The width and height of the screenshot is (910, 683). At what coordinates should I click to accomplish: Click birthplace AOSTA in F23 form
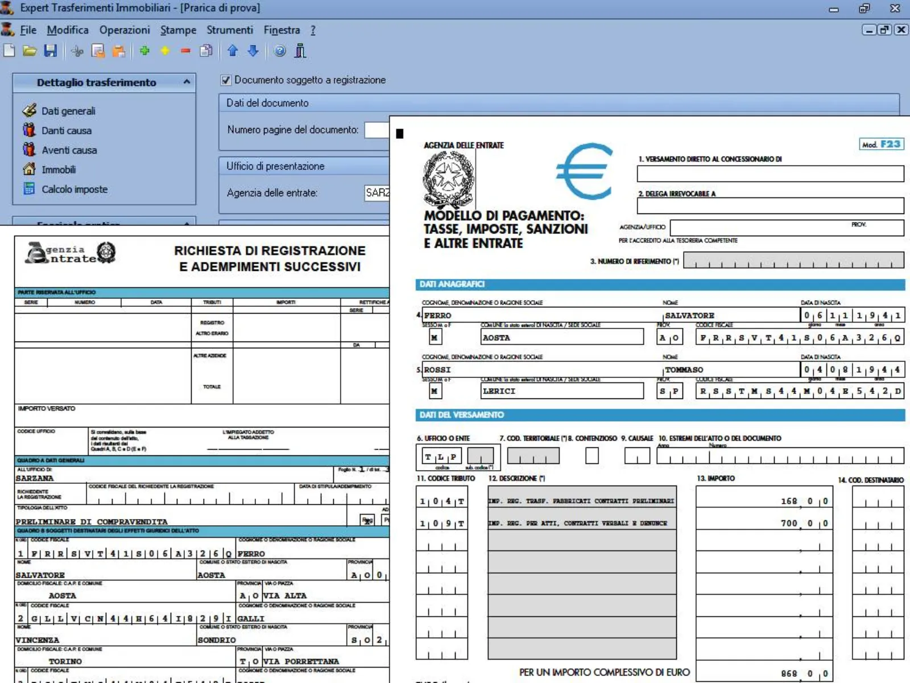coord(497,338)
